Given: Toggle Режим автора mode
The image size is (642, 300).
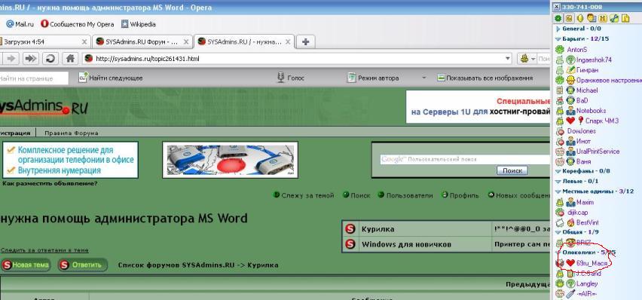Looking at the screenshot, I should tap(373, 78).
